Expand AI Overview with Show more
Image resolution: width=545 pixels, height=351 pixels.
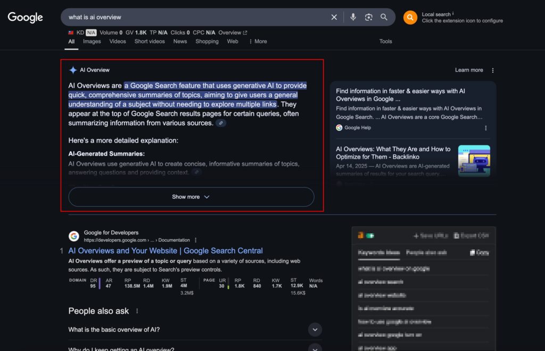pos(191,197)
